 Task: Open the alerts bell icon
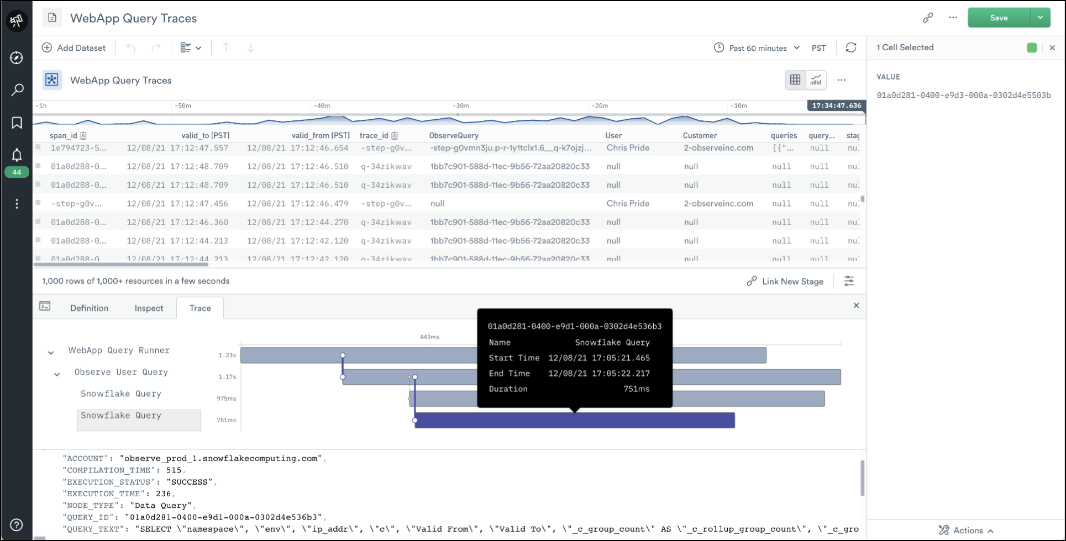pos(17,155)
